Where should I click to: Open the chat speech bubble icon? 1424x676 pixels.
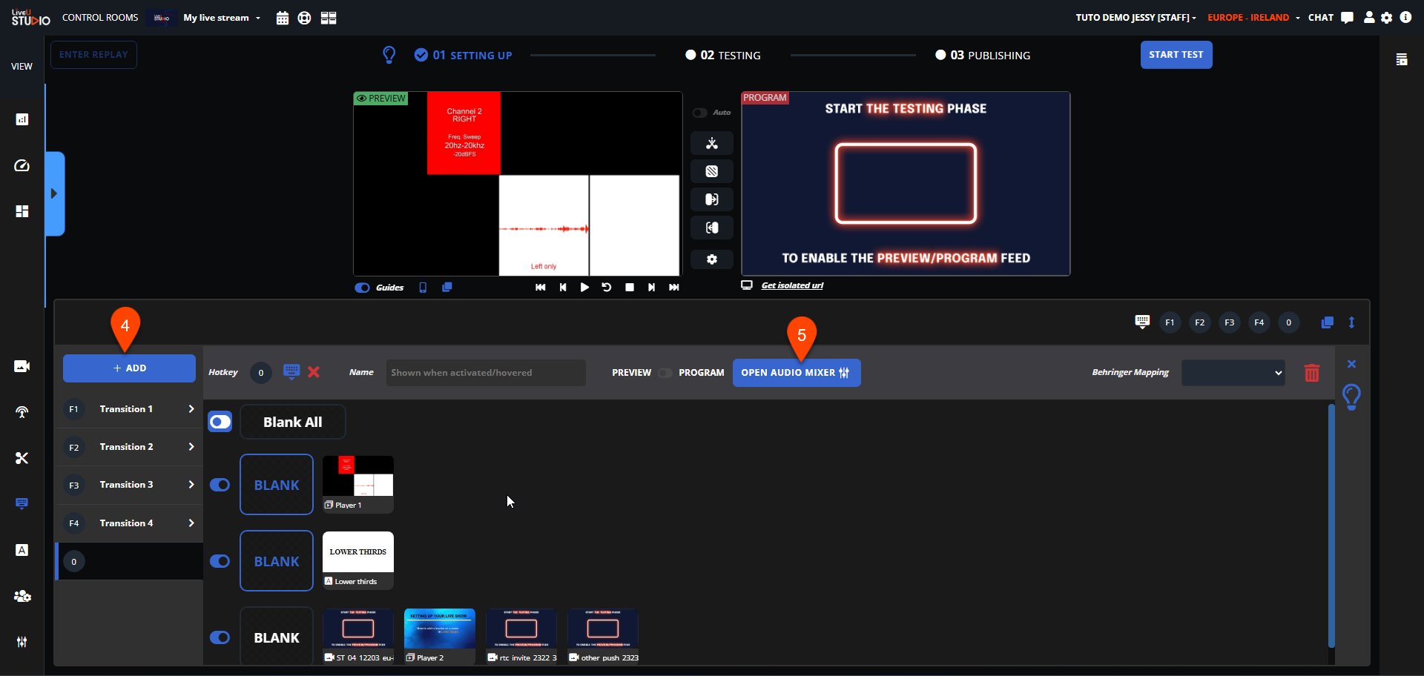click(x=1347, y=18)
